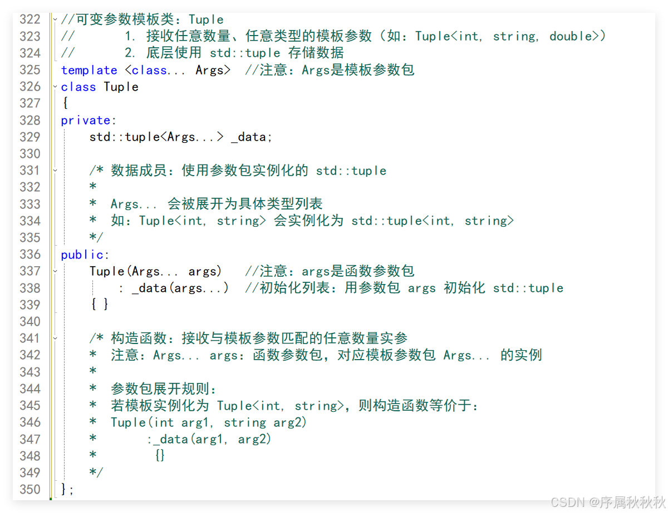Click the 'Tuple(Args... args)' constructor signature

pyautogui.click(x=156, y=271)
